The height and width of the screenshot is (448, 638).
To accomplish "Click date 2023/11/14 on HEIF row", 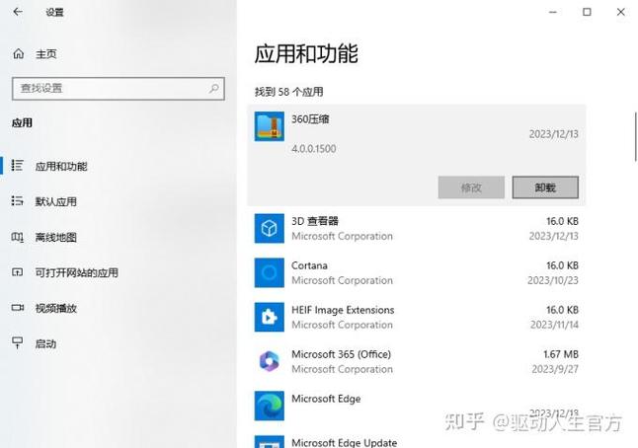I will pos(554,325).
